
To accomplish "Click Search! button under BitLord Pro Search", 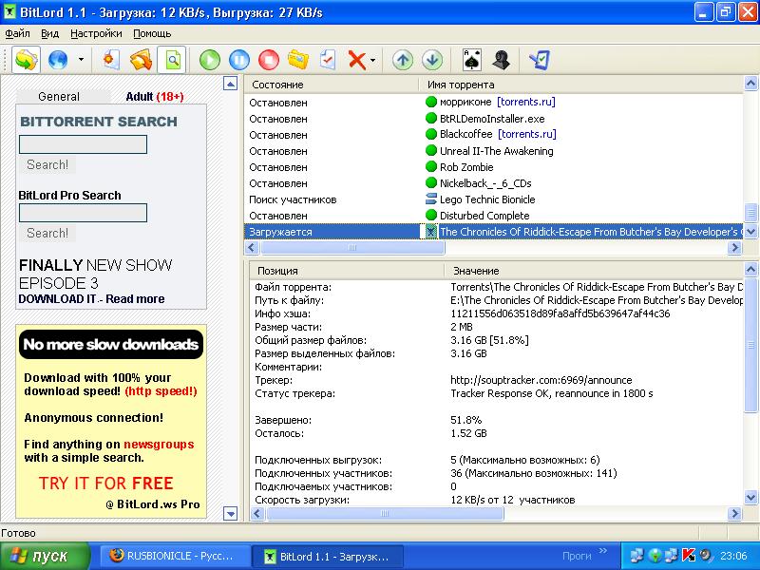I will coord(47,233).
